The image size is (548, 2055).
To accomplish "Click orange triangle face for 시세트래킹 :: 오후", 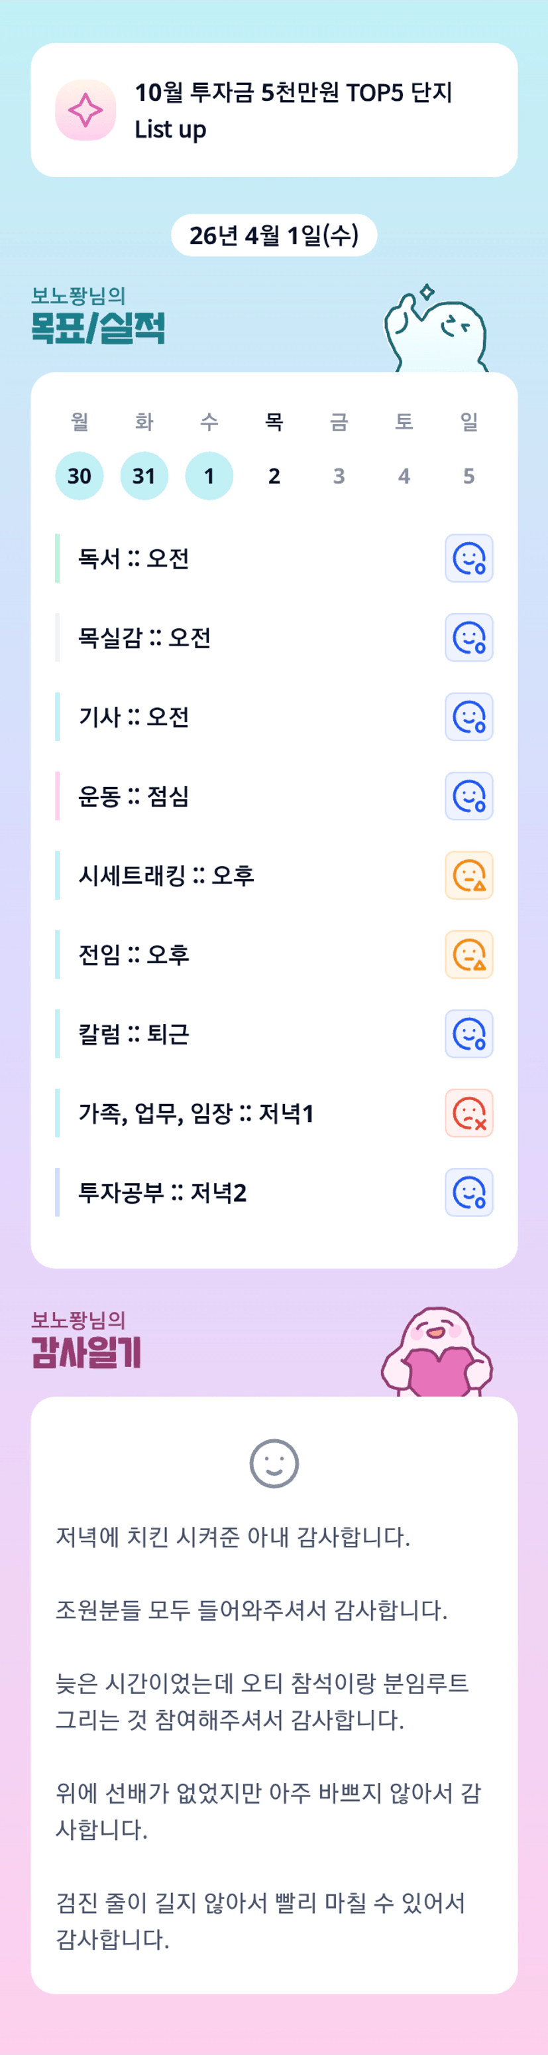I will pyautogui.click(x=468, y=875).
